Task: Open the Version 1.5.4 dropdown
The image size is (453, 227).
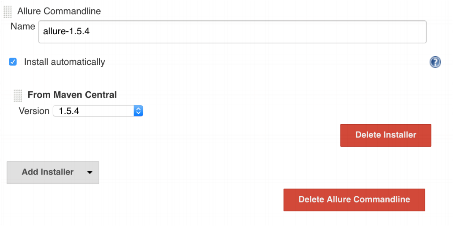Action: 98,111
